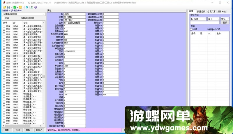Screen dimensions: 233x134
Task: Click the open folder toolbar icon
Action: tap(4, 7)
